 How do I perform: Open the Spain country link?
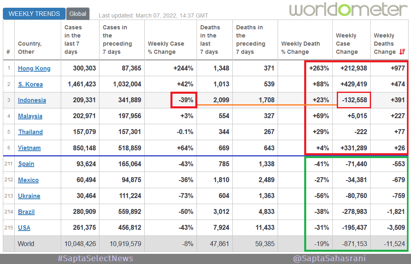[x=26, y=163]
